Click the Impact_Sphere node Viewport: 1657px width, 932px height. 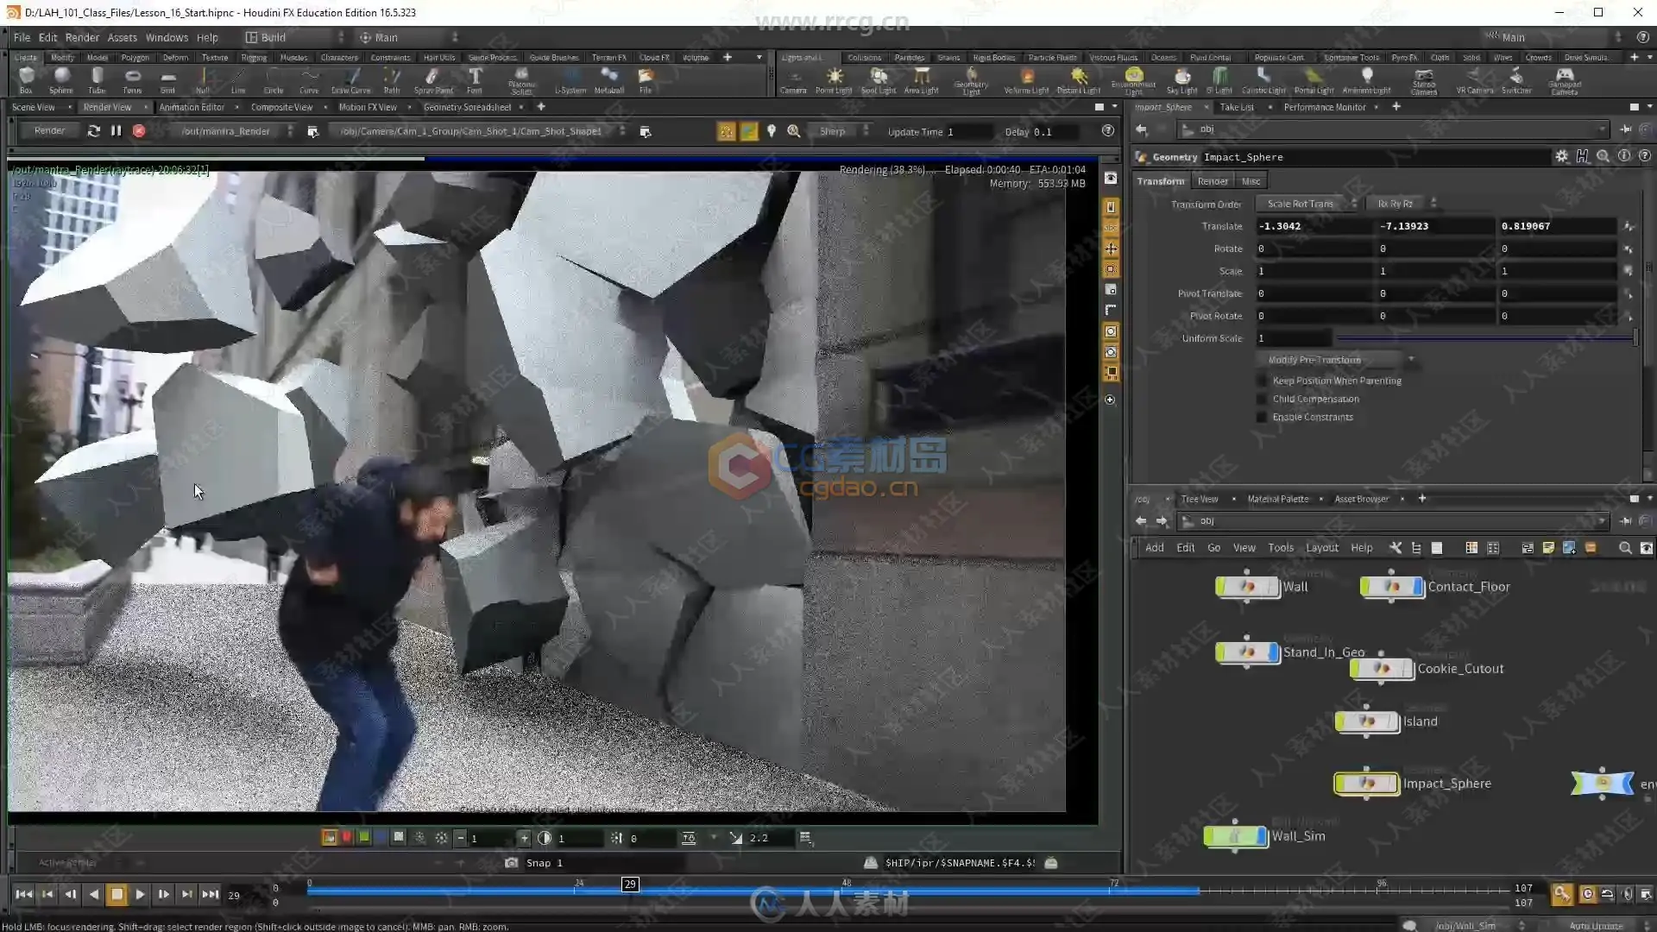(x=1367, y=784)
